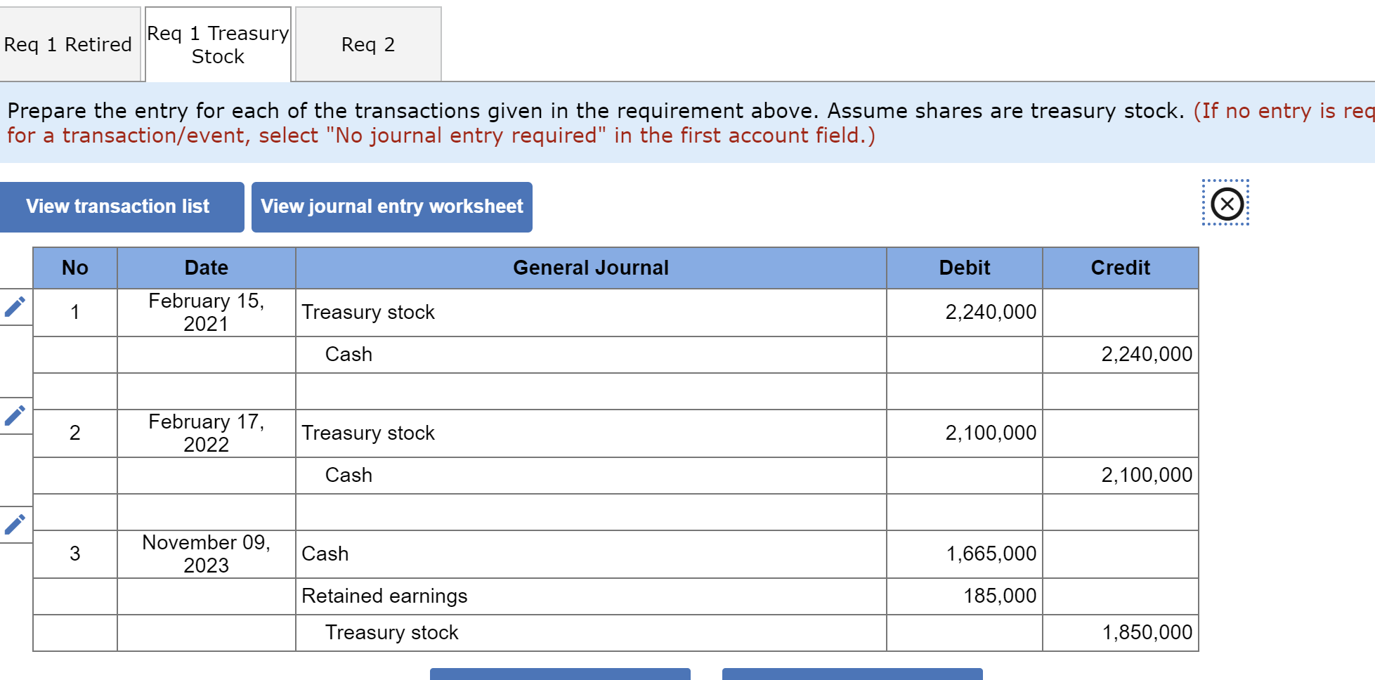Click the circled X clear-entry icon

pyautogui.click(x=1226, y=203)
